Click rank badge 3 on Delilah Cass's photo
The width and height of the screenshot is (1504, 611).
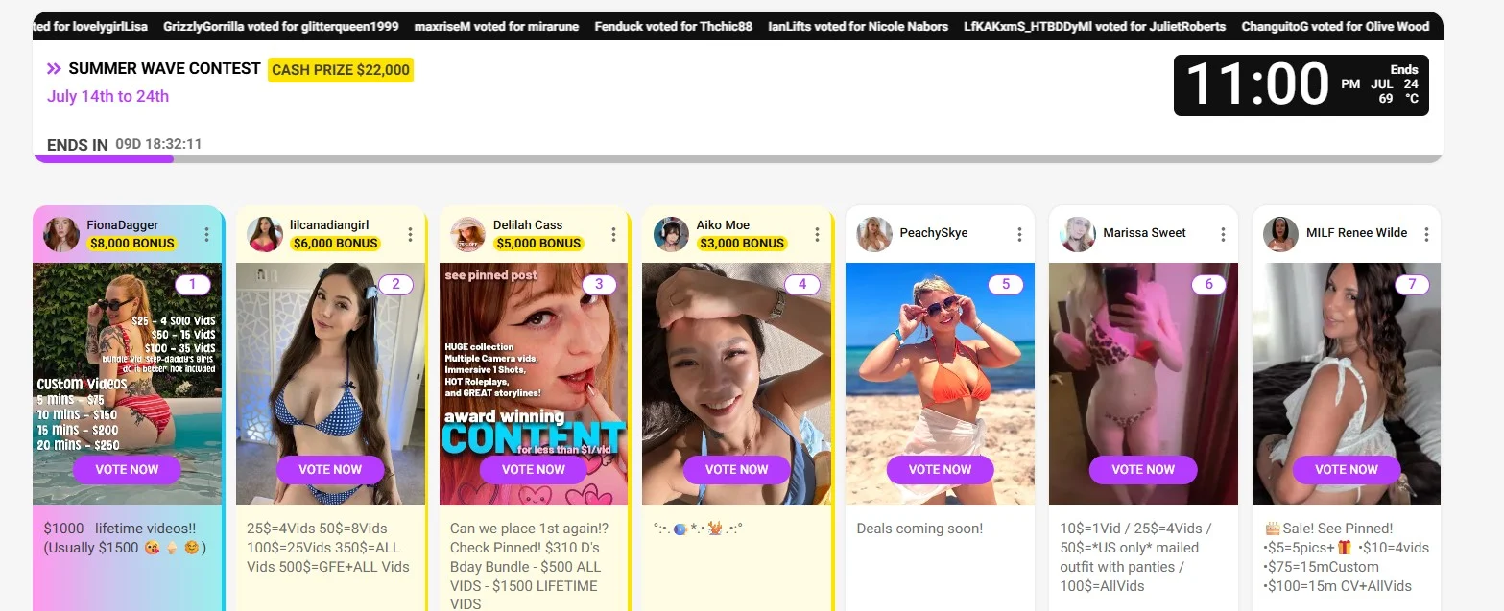tap(599, 284)
